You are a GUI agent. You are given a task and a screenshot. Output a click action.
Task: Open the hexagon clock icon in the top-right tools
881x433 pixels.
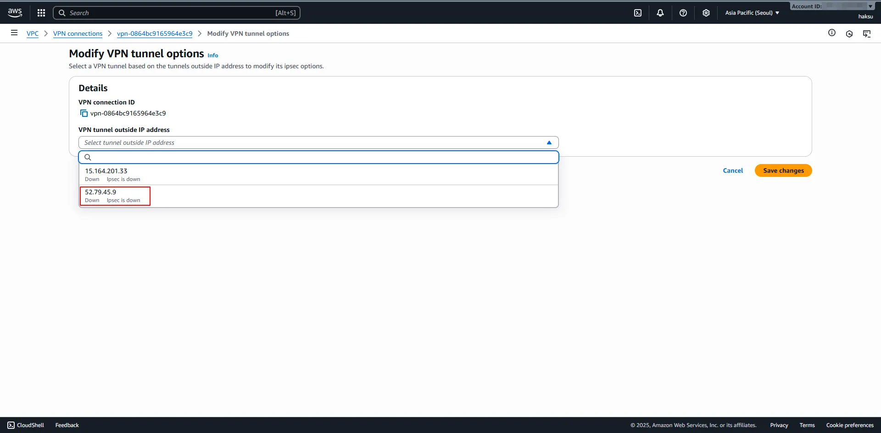tap(849, 33)
